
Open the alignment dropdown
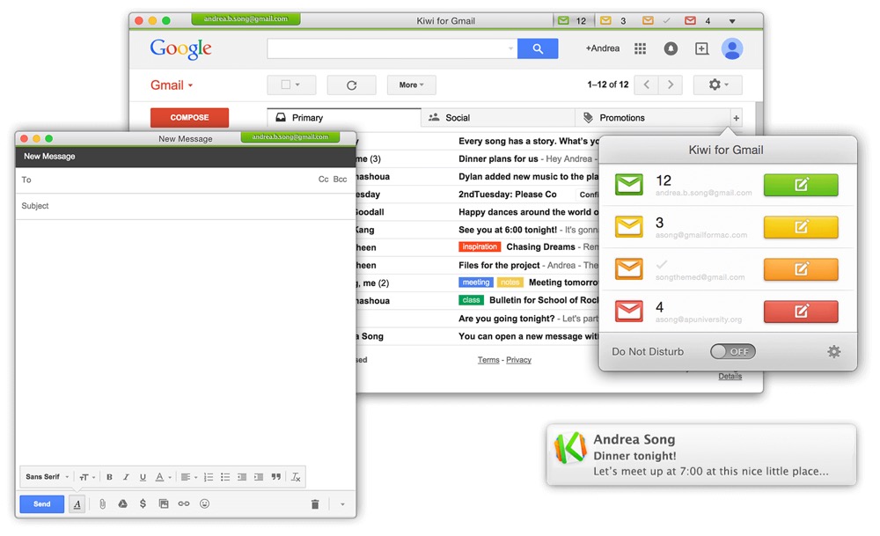pyautogui.click(x=188, y=477)
